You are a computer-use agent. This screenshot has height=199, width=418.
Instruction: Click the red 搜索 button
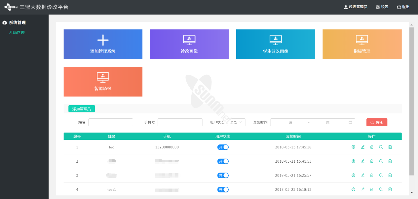(x=377, y=122)
